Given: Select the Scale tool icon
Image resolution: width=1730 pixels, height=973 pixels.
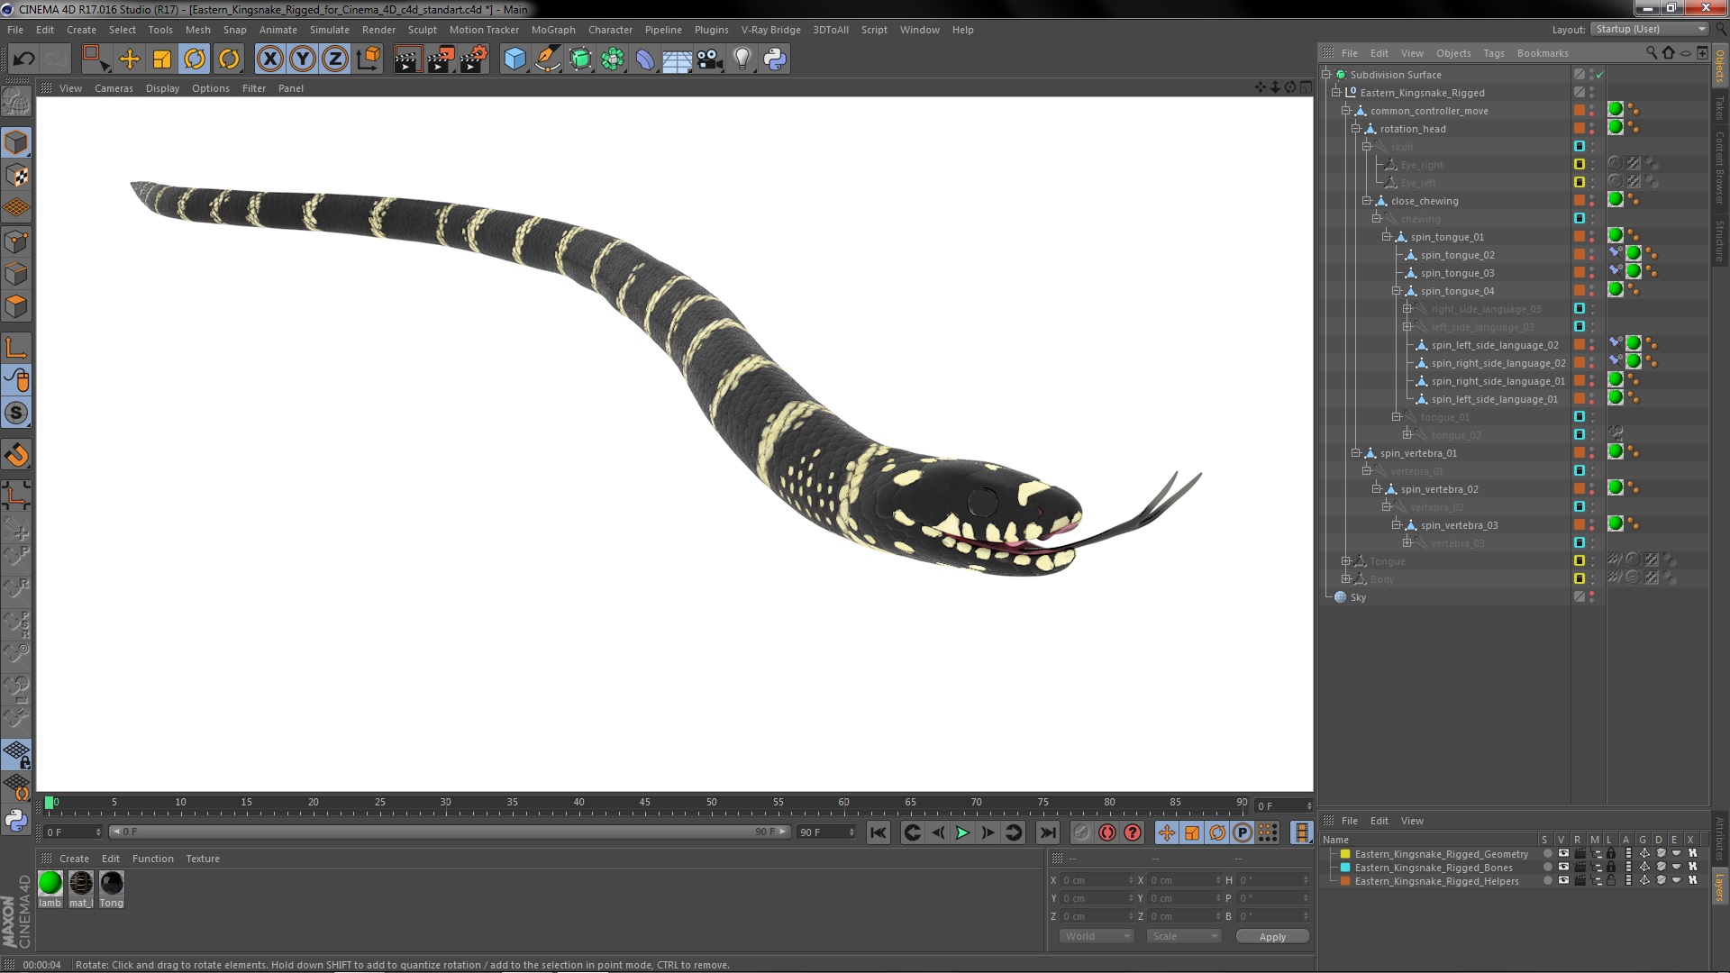Looking at the screenshot, I should coord(162,59).
